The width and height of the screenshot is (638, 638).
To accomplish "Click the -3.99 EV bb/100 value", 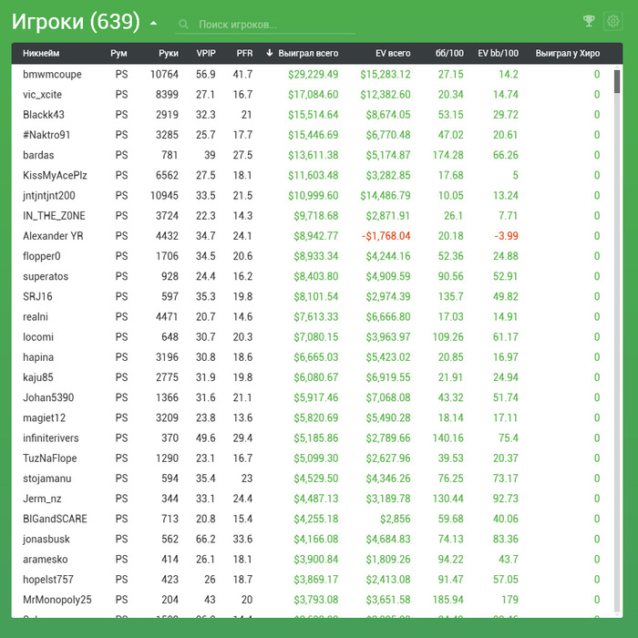I will click(x=506, y=236).
